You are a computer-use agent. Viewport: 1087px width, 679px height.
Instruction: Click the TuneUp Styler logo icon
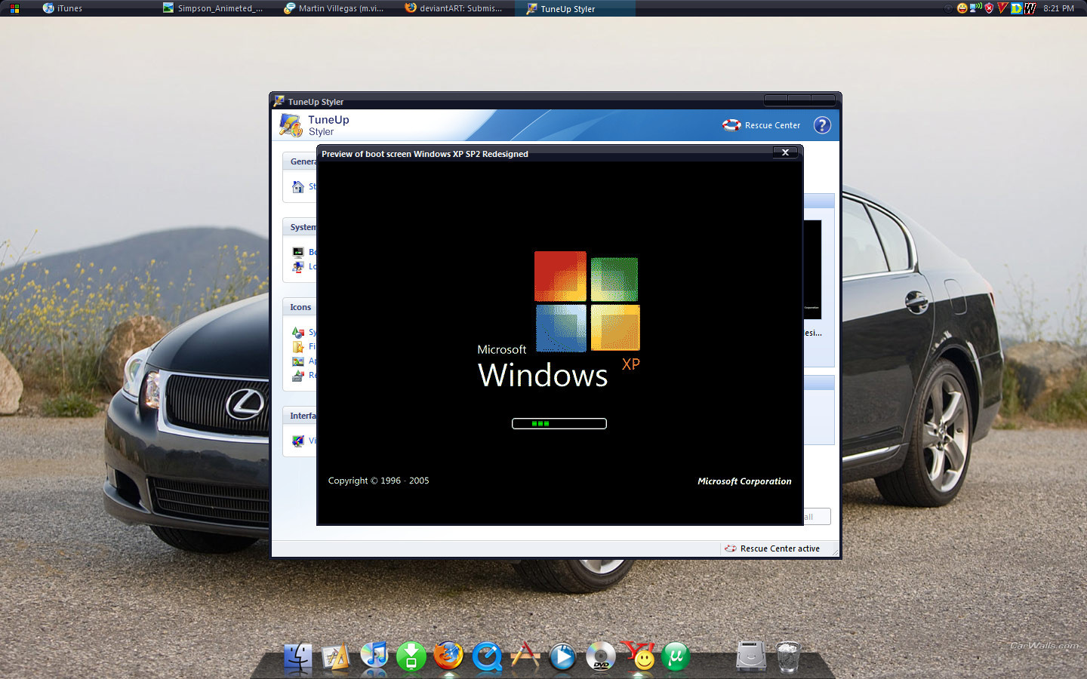pyautogui.click(x=291, y=125)
